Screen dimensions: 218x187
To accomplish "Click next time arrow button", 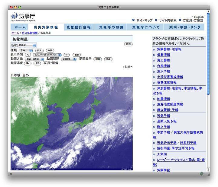I will pos(67,55).
